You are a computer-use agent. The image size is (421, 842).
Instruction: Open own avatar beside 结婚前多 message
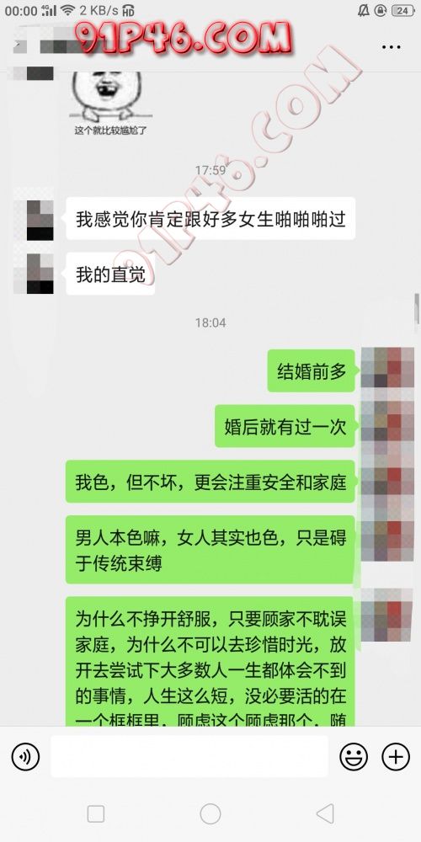coord(387,367)
